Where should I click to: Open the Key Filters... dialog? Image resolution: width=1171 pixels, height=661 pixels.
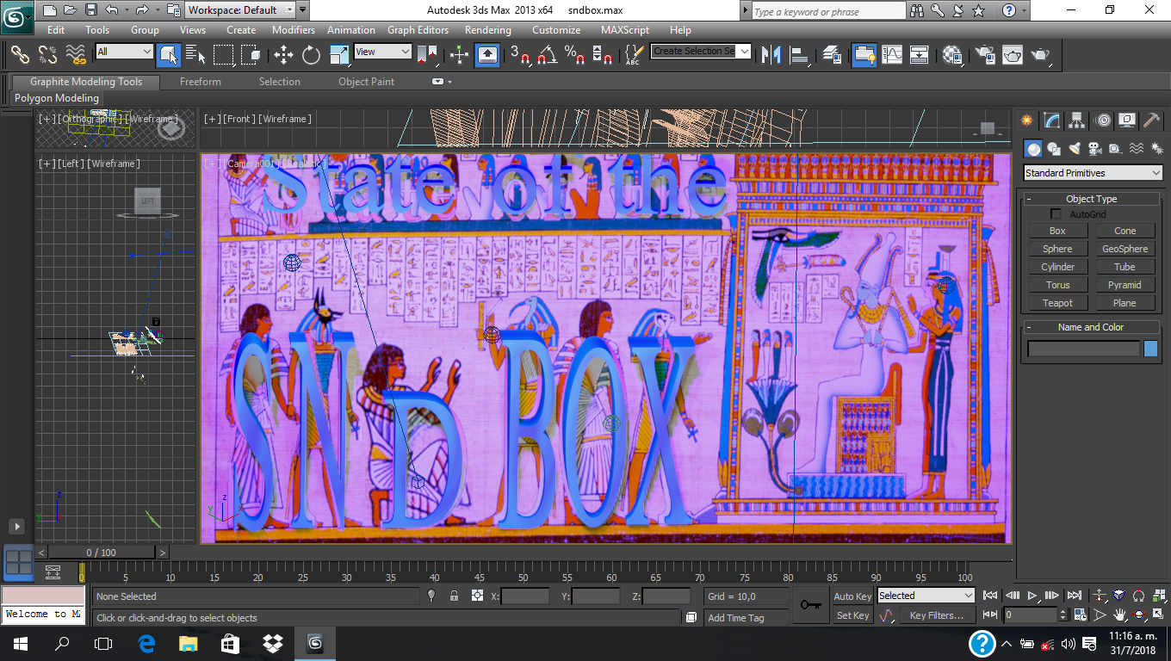click(x=937, y=615)
